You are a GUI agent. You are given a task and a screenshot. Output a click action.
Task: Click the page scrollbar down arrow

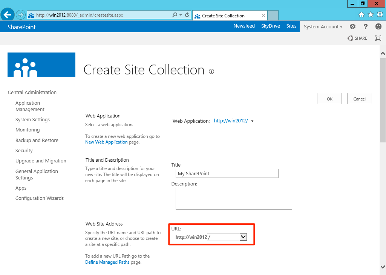point(383,267)
